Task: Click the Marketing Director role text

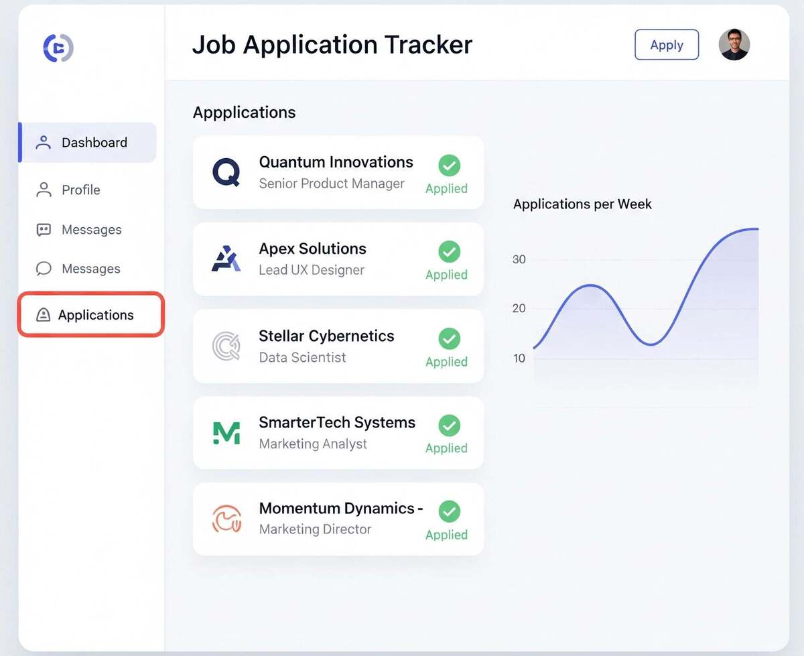Action: click(315, 529)
